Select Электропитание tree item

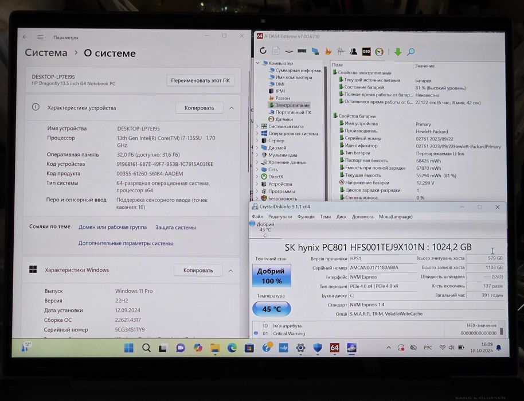289,105
